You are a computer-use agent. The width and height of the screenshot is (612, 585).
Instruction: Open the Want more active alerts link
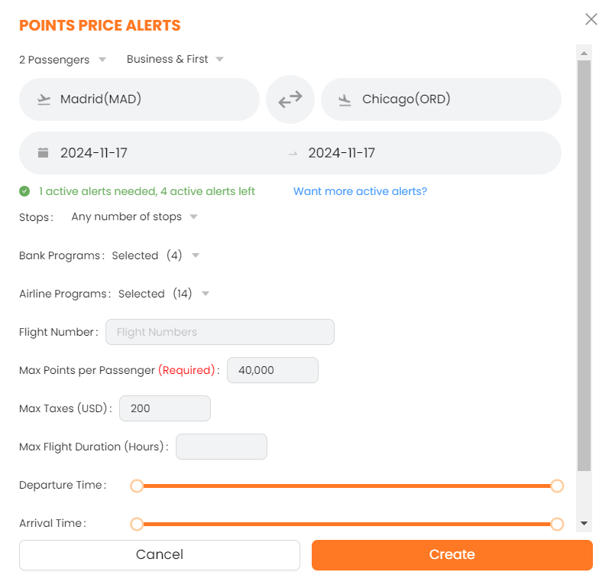point(360,191)
